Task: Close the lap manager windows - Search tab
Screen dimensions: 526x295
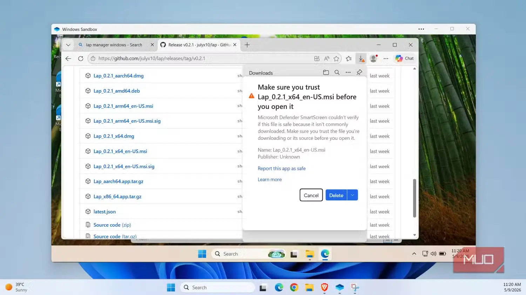Action: tap(152, 45)
